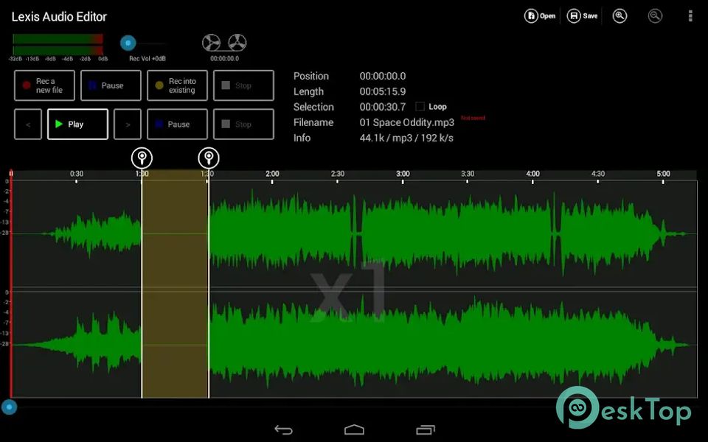Click the red Not saved indicator
The width and height of the screenshot is (708, 442).
click(x=473, y=118)
